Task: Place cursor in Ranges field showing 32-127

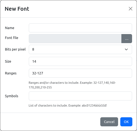Action: [x=80, y=73]
